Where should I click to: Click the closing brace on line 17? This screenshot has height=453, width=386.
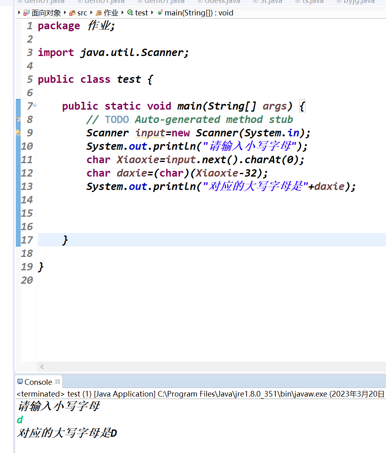pos(65,240)
